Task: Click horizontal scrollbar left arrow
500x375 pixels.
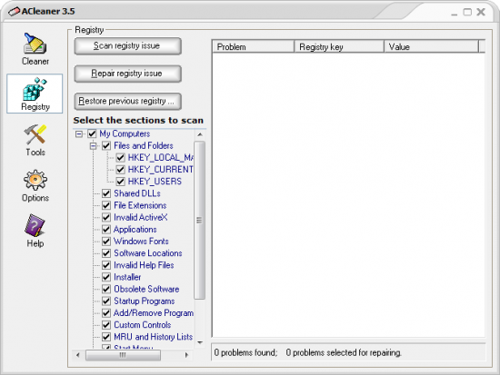Action: [78, 355]
